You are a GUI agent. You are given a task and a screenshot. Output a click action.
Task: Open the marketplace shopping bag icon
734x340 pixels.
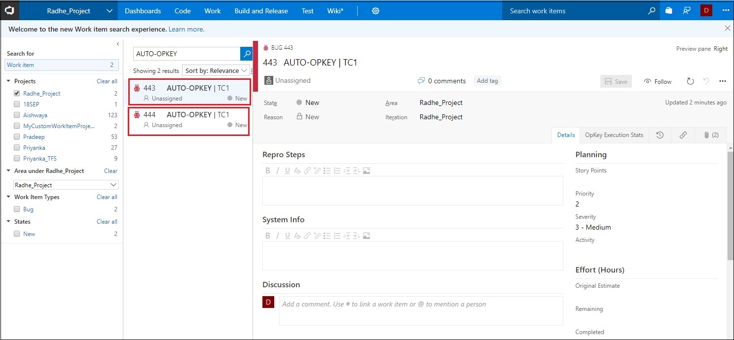[x=668, y=11]
